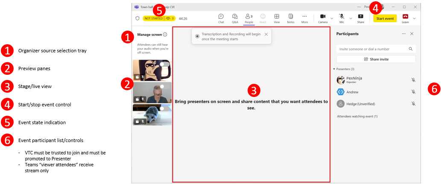Switch to the People tab
441x185 pixels.
[x=248, y=18]
